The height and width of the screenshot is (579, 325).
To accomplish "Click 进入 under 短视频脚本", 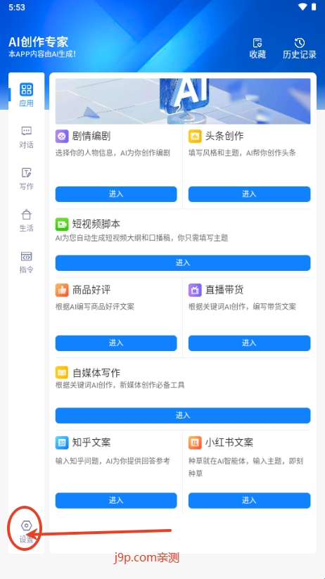I will tap(183, 263).
